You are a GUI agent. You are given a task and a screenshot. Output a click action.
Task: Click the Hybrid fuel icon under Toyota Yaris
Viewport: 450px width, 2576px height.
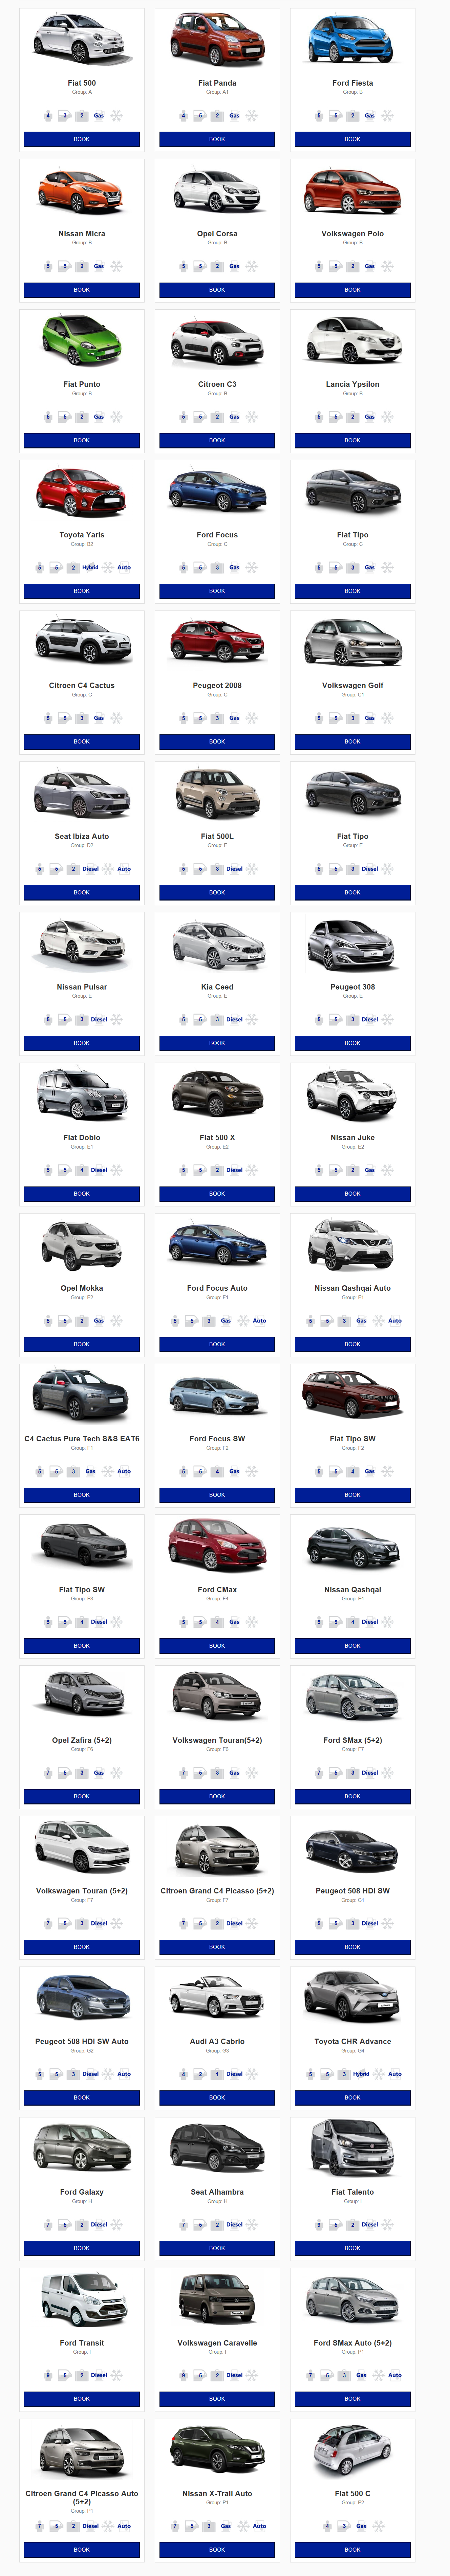pos(90,567)
